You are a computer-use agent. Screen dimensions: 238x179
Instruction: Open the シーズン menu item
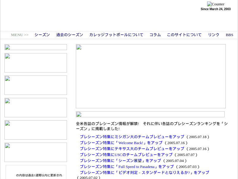click(42, 35)
